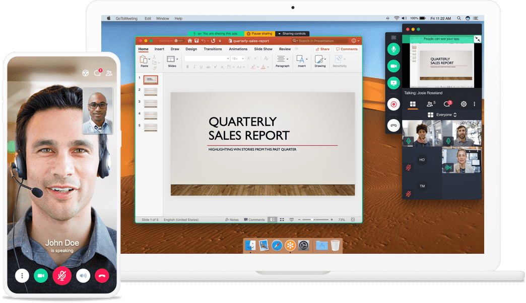Tap the red end call button on phone

(x=102, y=275)
